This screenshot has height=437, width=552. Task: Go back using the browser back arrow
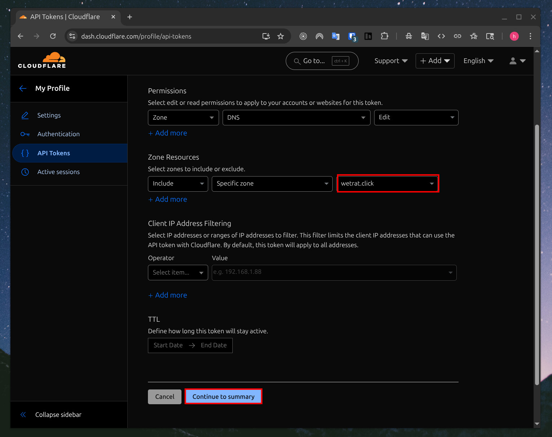(21, 36)
